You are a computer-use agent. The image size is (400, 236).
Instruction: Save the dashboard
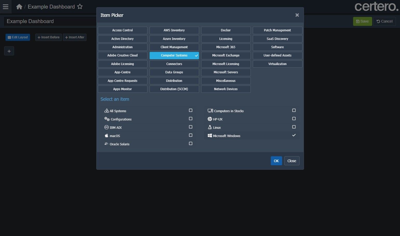pyautogui.click(x=362, y=22)
